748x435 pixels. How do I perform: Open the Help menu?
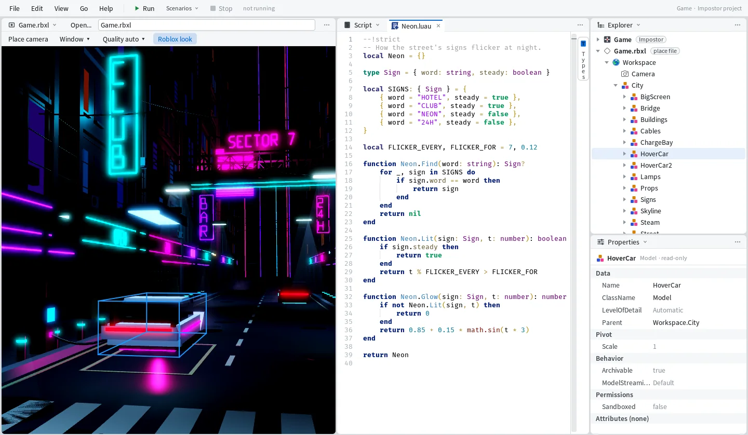click(x=106, y=8)
